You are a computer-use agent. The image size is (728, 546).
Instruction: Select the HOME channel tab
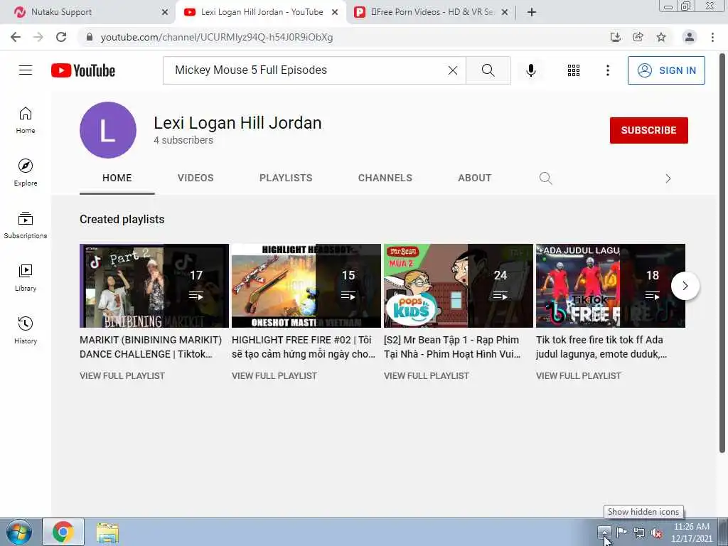click(x=117, y=178)
